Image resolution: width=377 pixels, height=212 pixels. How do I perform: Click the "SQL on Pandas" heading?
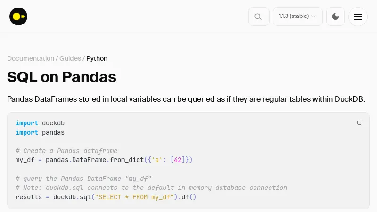[x=62, y=77]
